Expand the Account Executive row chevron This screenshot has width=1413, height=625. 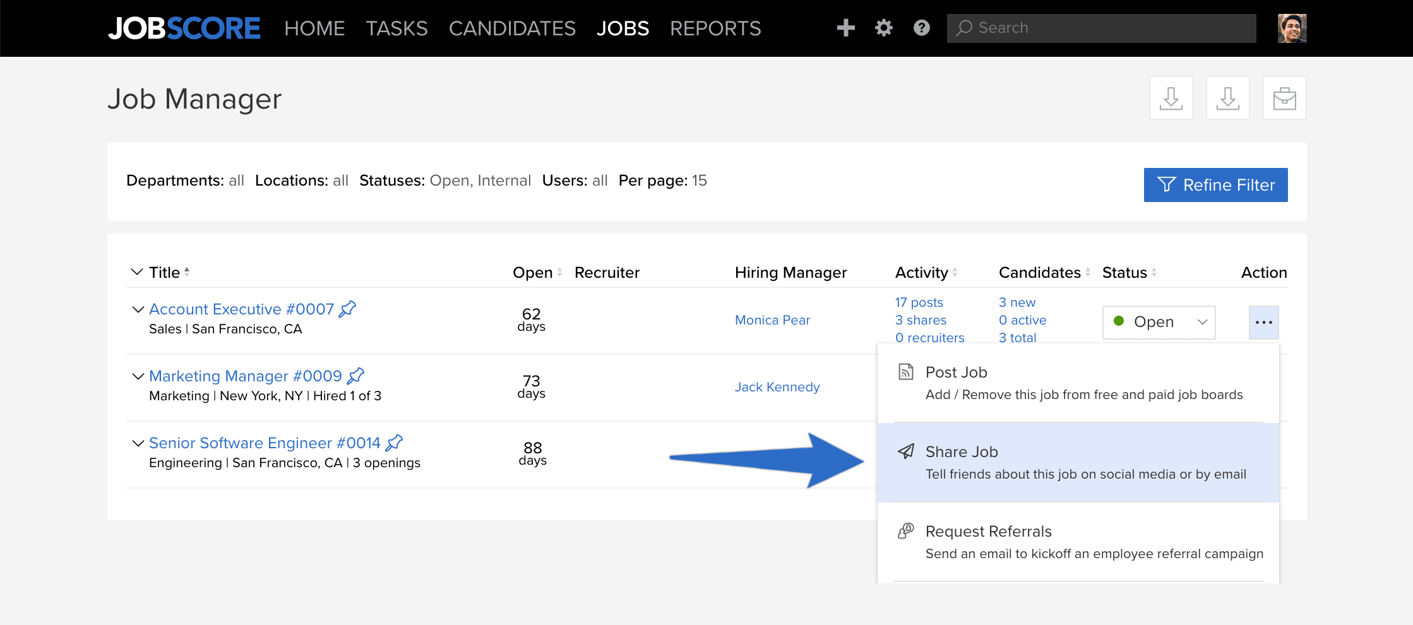point(138,309)
